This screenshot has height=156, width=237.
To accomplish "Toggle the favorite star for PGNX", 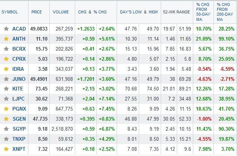I will 6,109.
